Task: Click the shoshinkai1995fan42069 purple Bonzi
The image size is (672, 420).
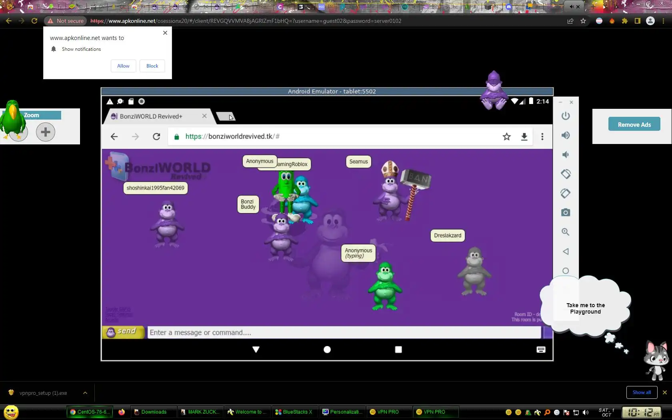Action: [167, 224]
